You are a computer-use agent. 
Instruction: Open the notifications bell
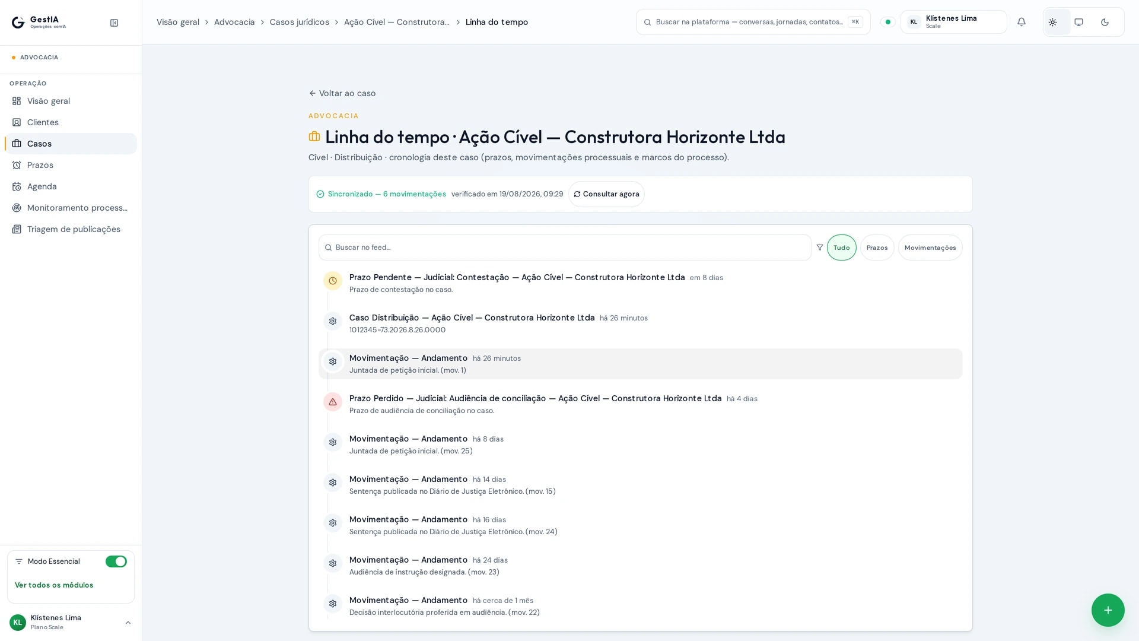click(x=1022, y=22)
